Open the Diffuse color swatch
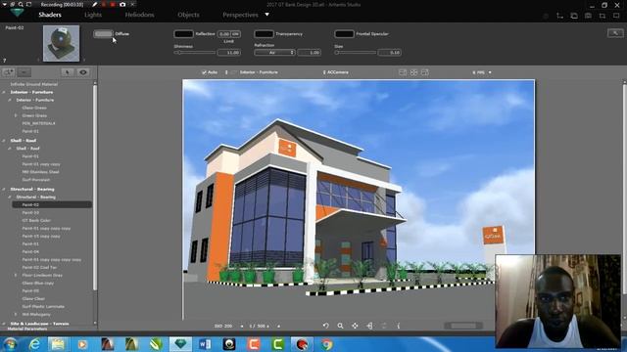This screenshot has width=627, height=352. coord(103,34)
